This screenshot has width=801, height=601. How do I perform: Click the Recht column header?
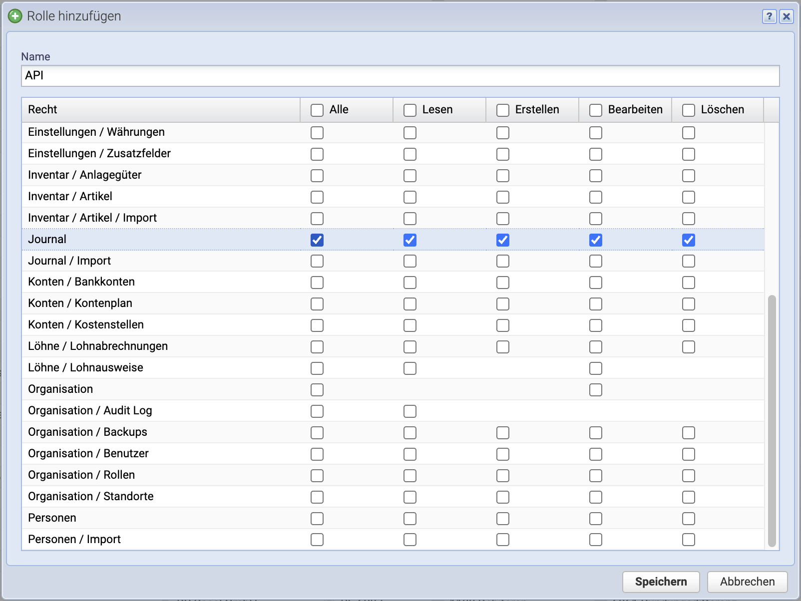point(160,110)
